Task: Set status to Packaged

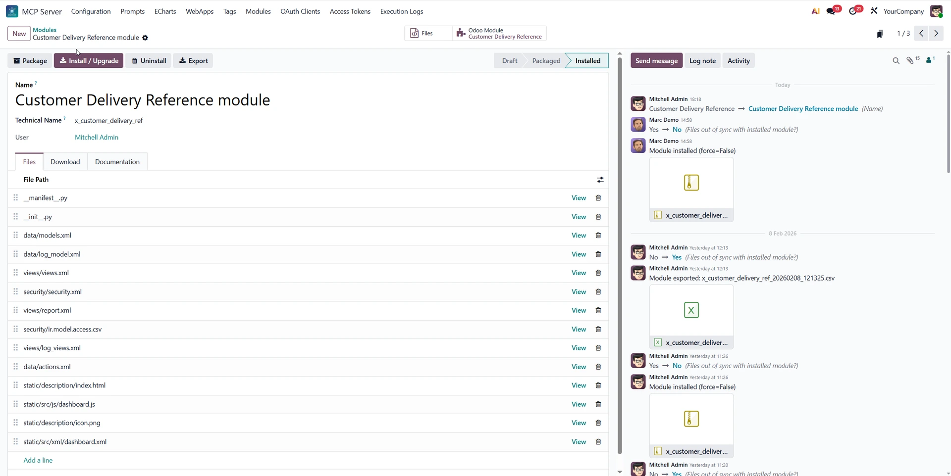Action: click(x=546, y=61)
